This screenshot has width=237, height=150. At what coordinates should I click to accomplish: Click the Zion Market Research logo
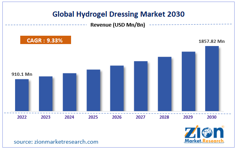(x=204, y=134)
